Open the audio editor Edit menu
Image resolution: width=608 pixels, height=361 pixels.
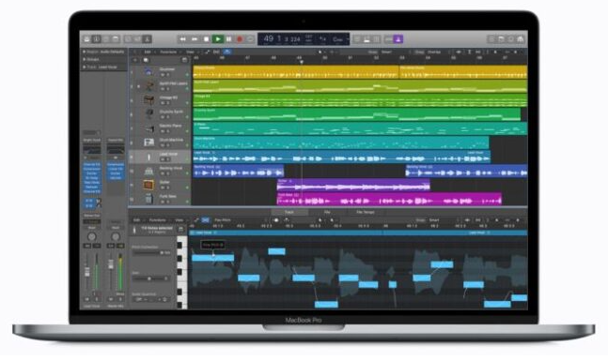pyautogui.click(x=136, y=220)
